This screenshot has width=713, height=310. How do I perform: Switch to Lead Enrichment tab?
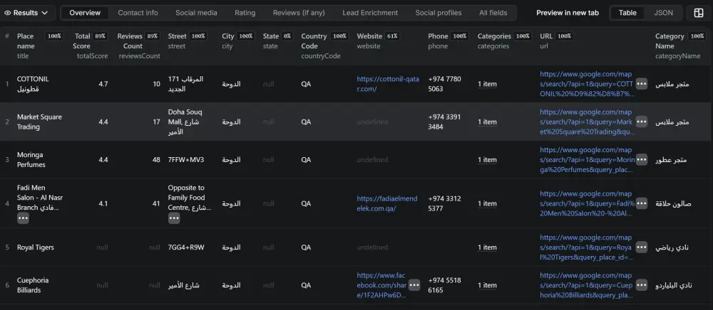pyautogui.click(x=370, y=13)
